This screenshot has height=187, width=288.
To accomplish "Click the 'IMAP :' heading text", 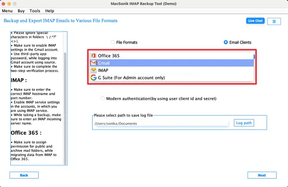I will (x=19, y=80).
